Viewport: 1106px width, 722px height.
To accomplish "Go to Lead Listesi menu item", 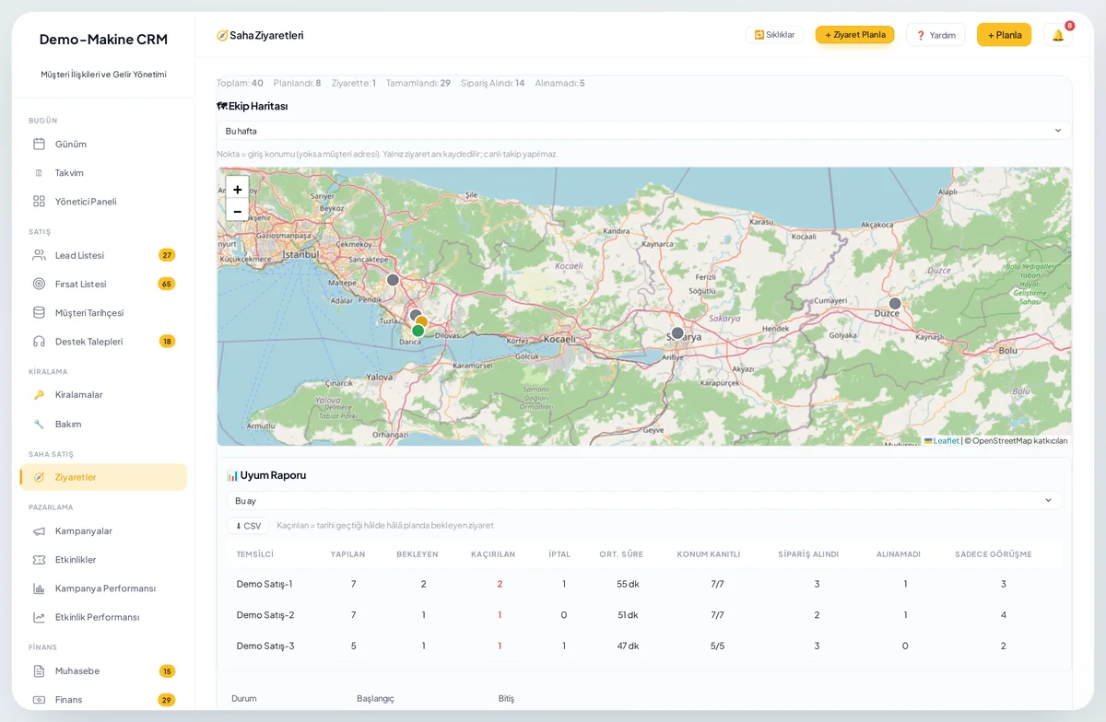I will point(103,255).
